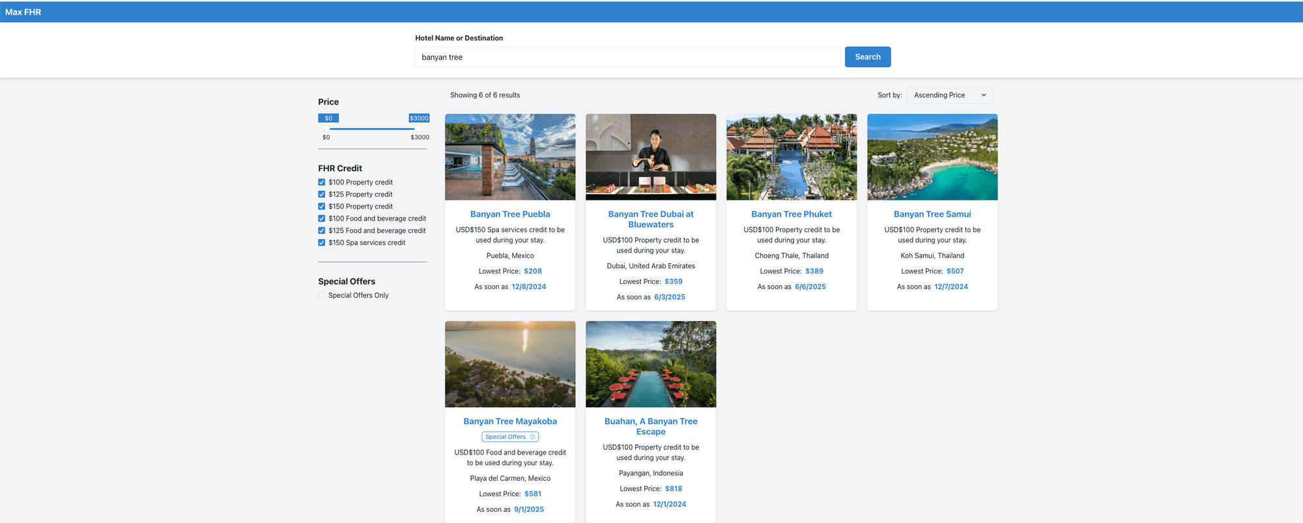Click info icon in Special Offers badge
This screenshot has height=523, width=1303.
pos(532,437)
